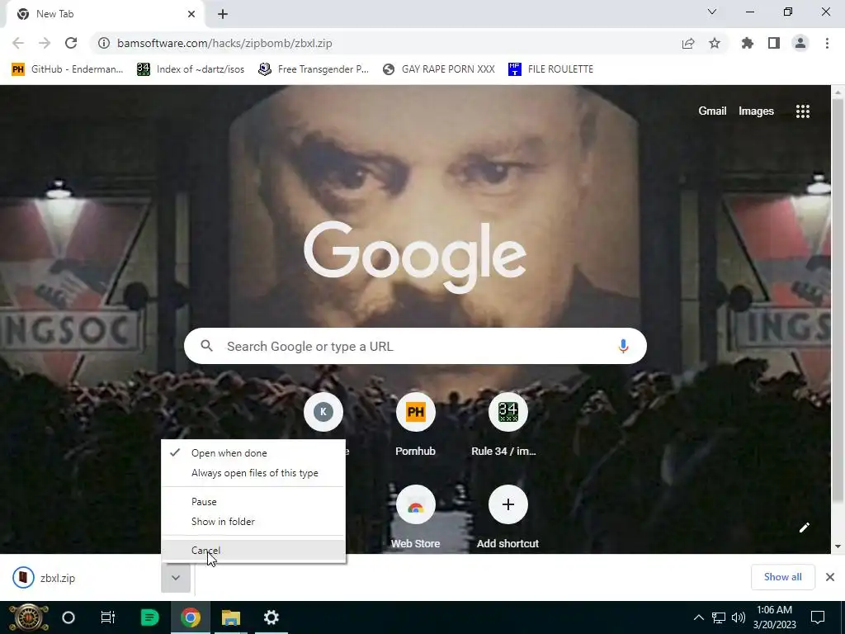Close the downloads bar

pos(830,577)
